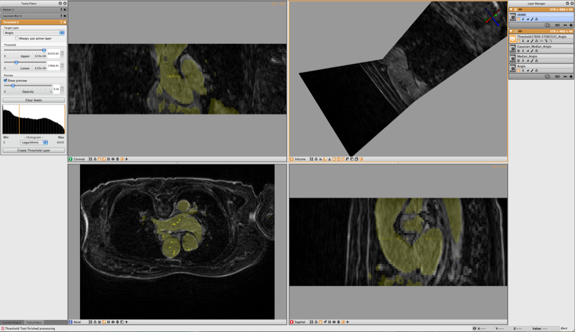Image resolution: width=575 pixels, height=332 pixels.
Task: Lock the Angio layer
Action: tap(536, 70)
